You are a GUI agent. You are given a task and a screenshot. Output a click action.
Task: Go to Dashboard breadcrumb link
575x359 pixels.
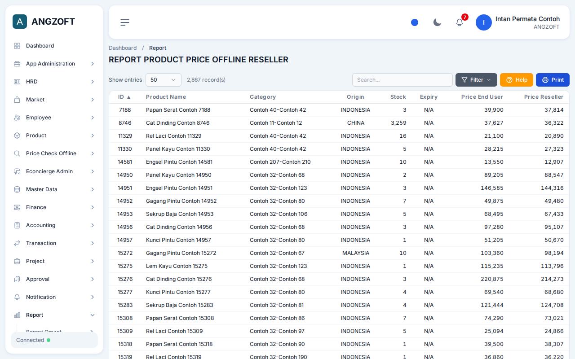point(123,48)
